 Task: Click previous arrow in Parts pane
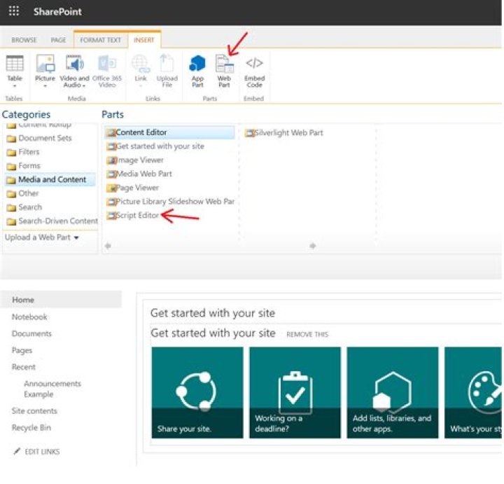click(108, 246)
